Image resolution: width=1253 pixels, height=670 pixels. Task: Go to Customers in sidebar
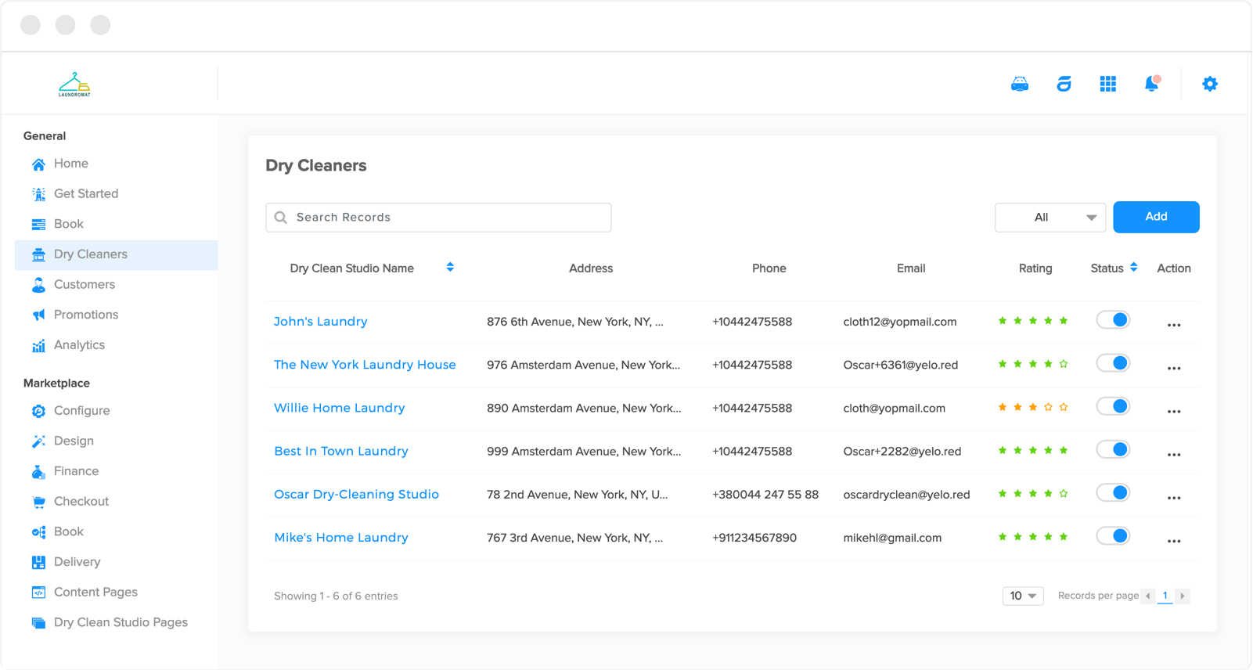(x=84, y=285)
